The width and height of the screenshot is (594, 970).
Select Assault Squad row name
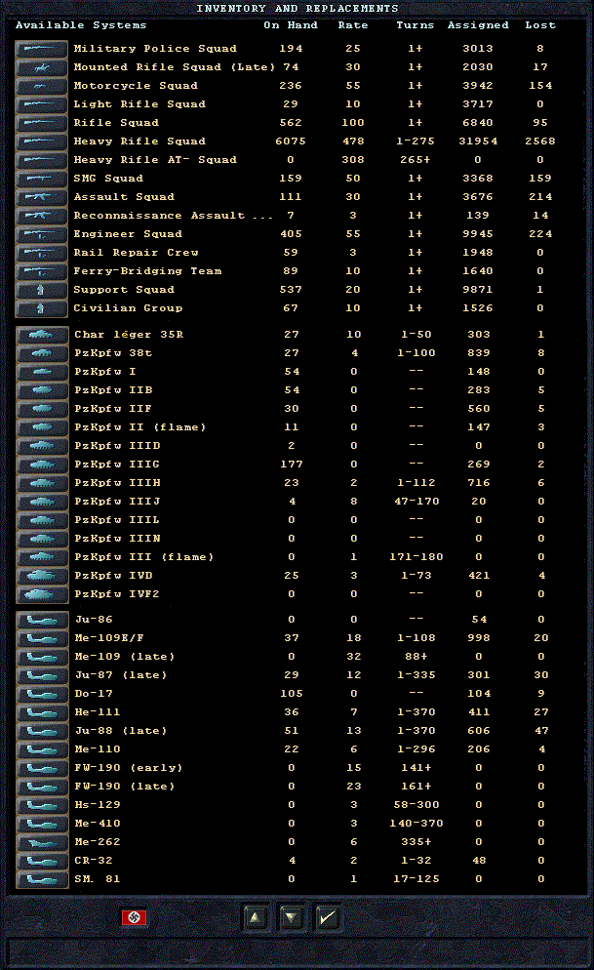click(124, 197)
